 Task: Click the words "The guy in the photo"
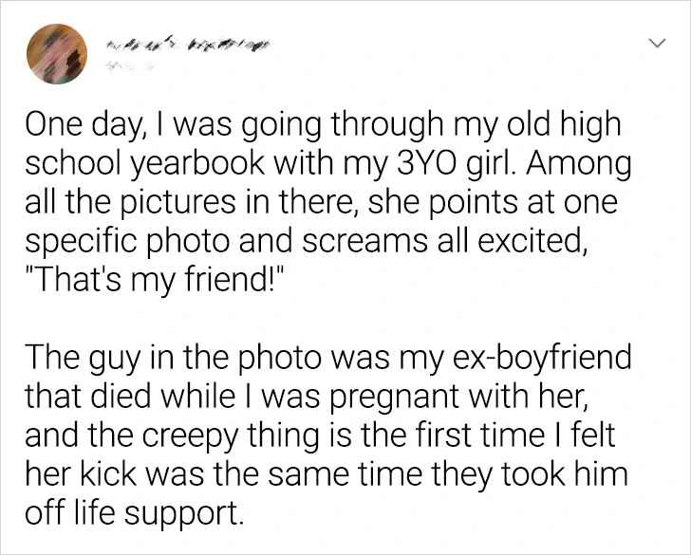[143, 361]
